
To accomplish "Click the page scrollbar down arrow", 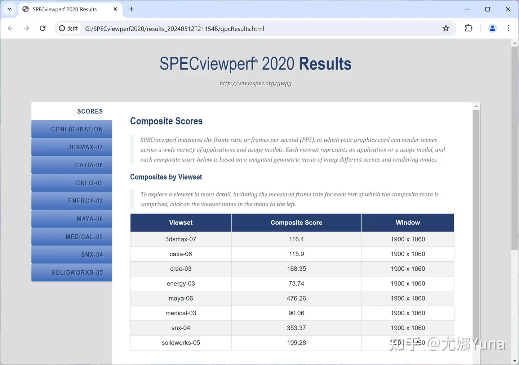I will (x=515, y=361).
